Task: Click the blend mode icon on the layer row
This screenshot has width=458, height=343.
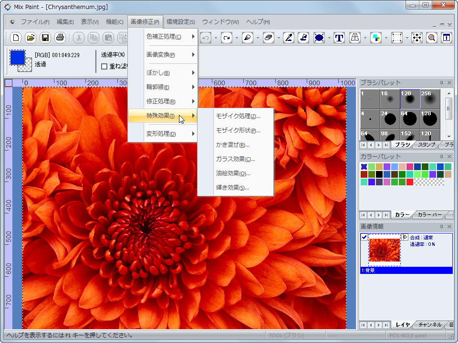Action: 405,237
